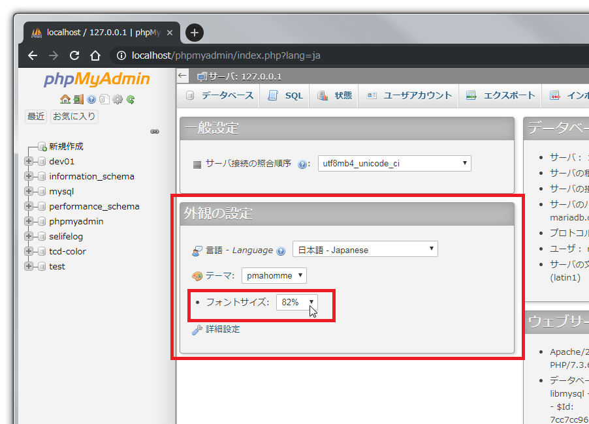Viewport: 589px width, 424px height.
Task: Switch to the SQL tab
Action: click(286, 95)
